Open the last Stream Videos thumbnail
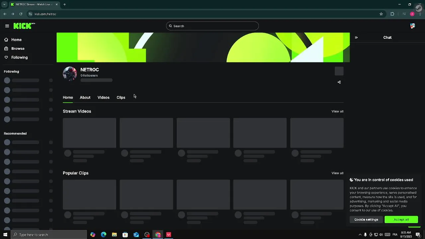Screen dimensions: 425x239 point(317,133)
